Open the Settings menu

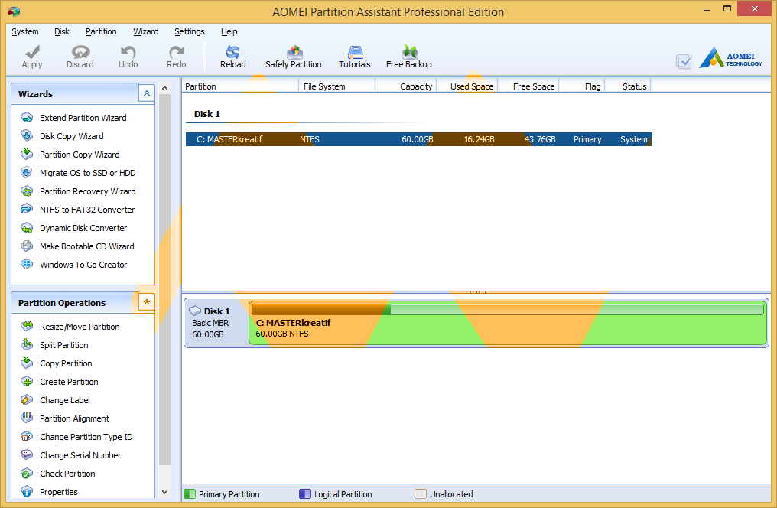point(190,31)
